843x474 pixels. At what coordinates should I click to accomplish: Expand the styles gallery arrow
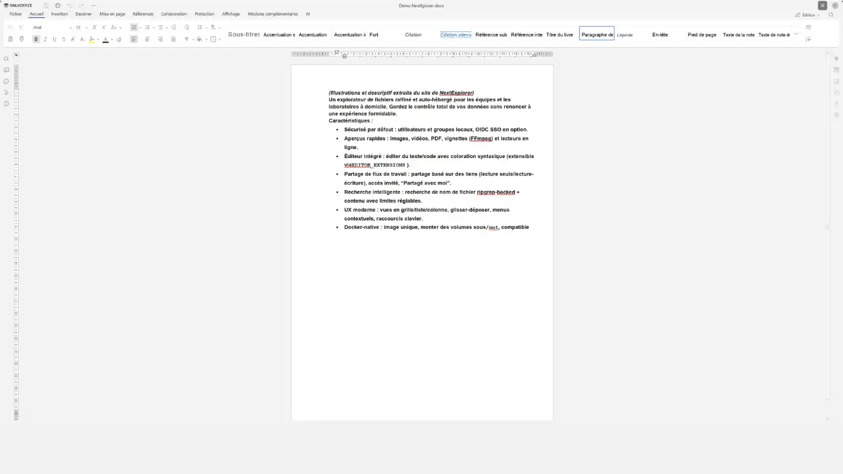(796, 34)
